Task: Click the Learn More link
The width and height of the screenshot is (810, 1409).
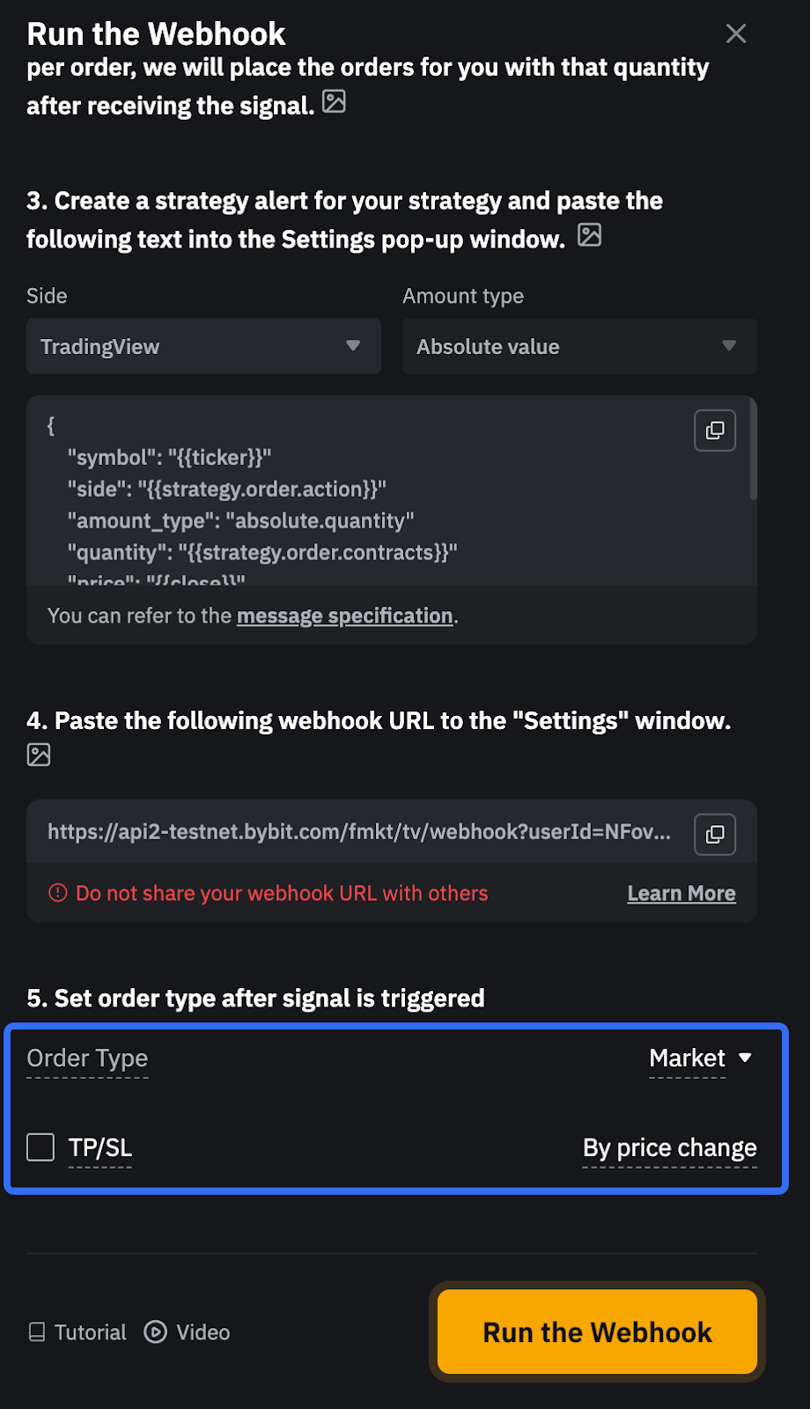Action: [681, 893]
